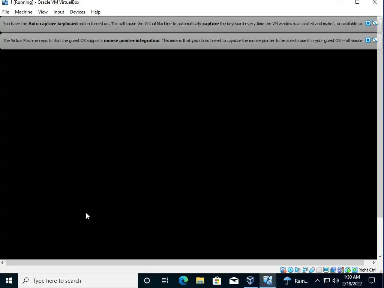Open the File menu
The height and width of the screenshot is (288, 384).
(x=6, y=12)
